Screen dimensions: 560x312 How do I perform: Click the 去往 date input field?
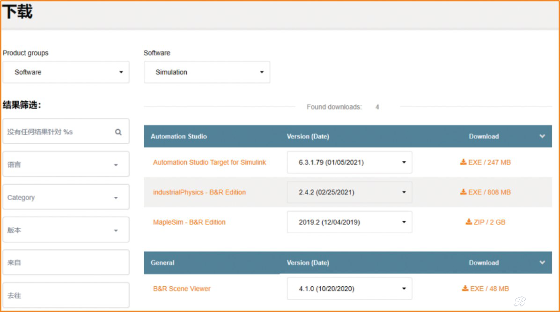66,295
